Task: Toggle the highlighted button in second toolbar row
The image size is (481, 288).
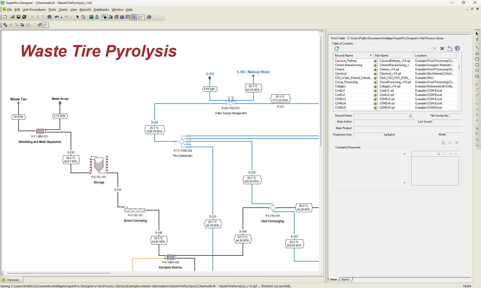Action: click(x=45, y=25)
